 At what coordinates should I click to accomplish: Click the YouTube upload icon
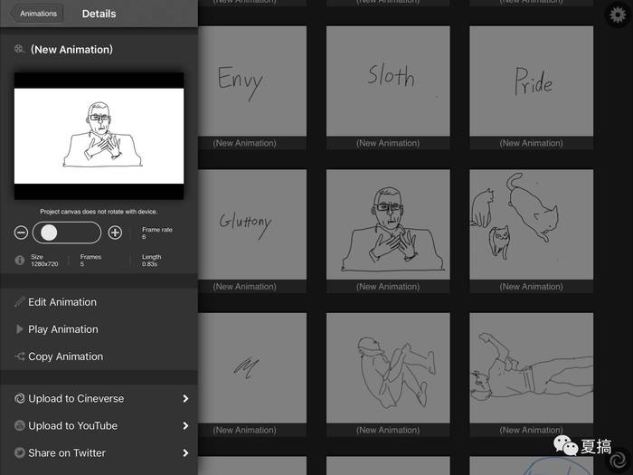coord(19,425)
